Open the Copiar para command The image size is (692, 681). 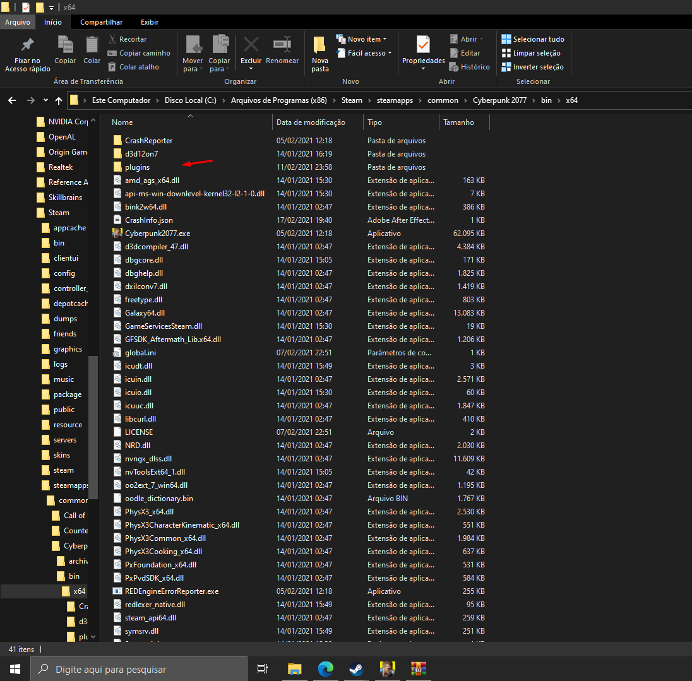pos(219,53)
